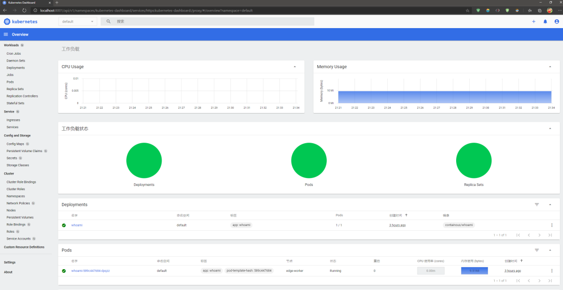Open the notifications bell icon
563x290 pixels.
[545, 21]
